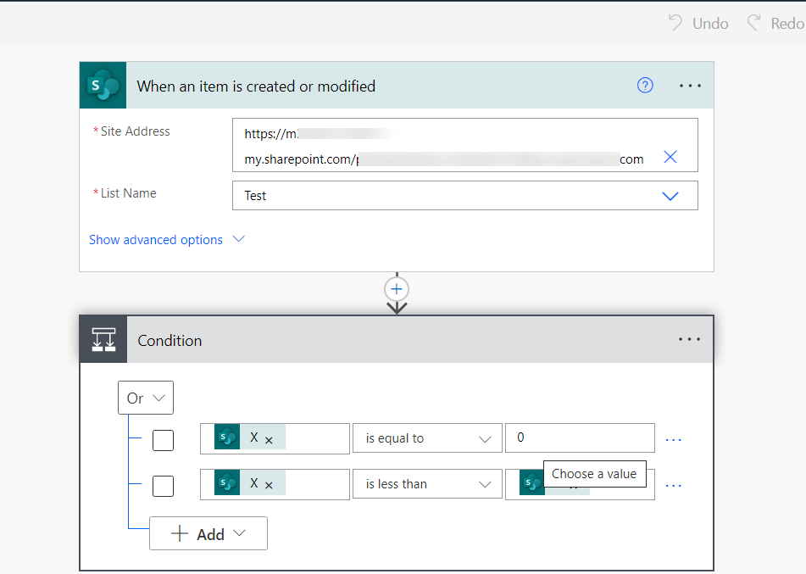Click Show advanced options
Screen dimensions: 806x574
pos(156,240)
